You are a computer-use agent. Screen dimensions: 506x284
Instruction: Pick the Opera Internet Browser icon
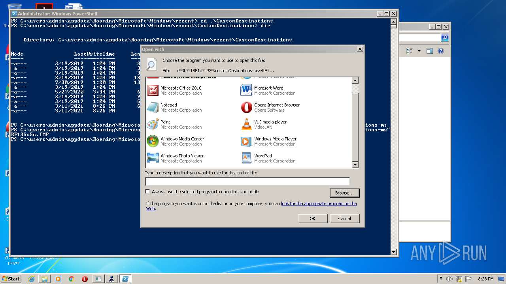246,107
